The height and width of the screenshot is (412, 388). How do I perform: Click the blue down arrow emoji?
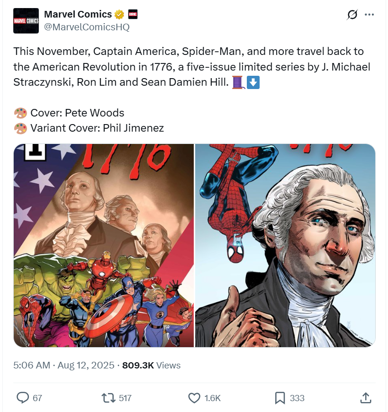(x=253, y=82)
